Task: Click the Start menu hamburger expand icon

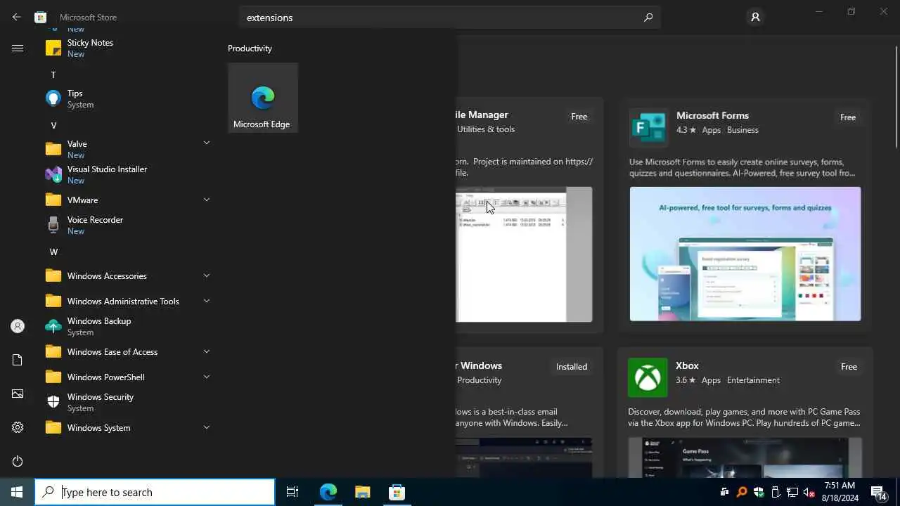Action: [x=18, y=48]
